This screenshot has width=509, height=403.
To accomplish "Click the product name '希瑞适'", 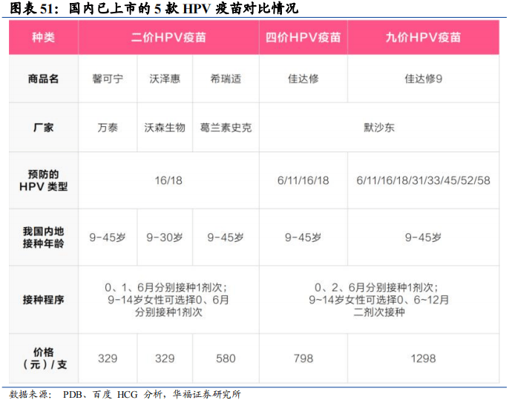I will coord(226,79).
